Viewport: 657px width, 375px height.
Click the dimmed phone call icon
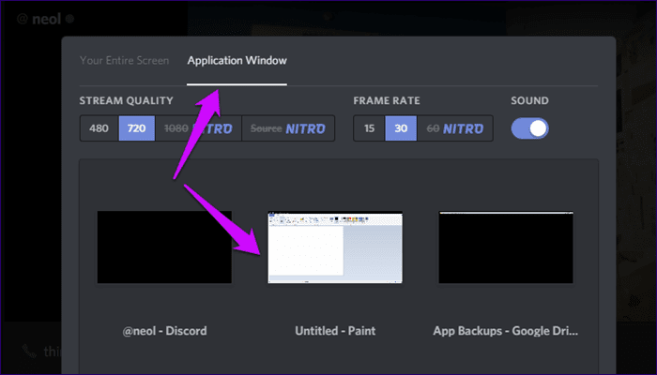click(x=29, y=352)
